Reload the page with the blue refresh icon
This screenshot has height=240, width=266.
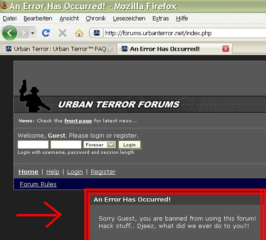click(x=46, y=33)
